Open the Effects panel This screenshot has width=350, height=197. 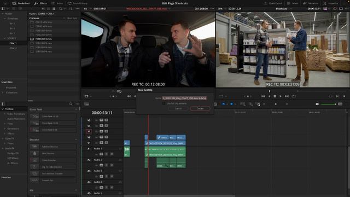[40, 3]
